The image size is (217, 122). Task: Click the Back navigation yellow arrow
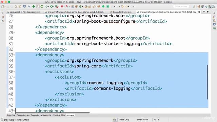point(122,6)
